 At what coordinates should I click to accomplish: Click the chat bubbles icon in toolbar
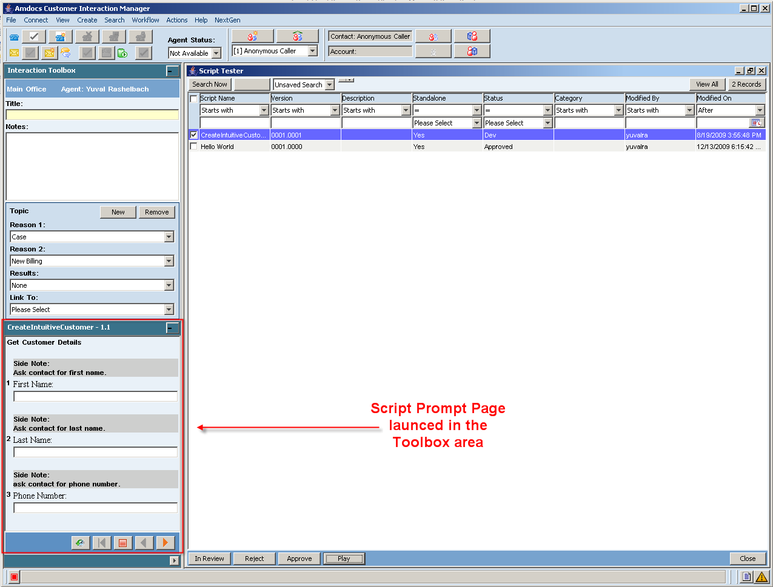coord(65,53)
